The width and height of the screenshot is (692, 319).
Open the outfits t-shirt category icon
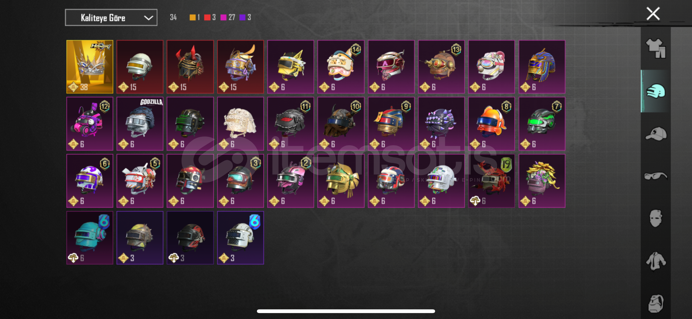(655, 48)
